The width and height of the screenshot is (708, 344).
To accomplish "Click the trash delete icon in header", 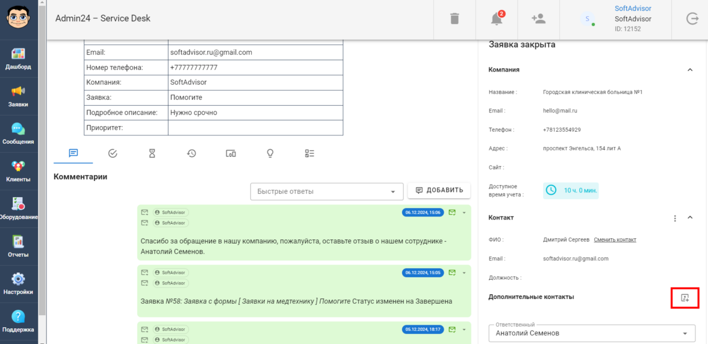I will [455, 19].
